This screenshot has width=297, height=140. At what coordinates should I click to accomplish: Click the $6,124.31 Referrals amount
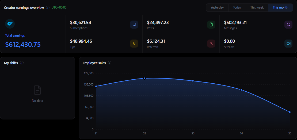coord(156,41)
